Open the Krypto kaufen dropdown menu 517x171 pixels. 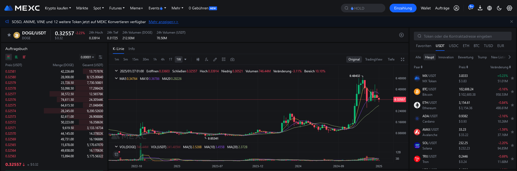point(58,8)
